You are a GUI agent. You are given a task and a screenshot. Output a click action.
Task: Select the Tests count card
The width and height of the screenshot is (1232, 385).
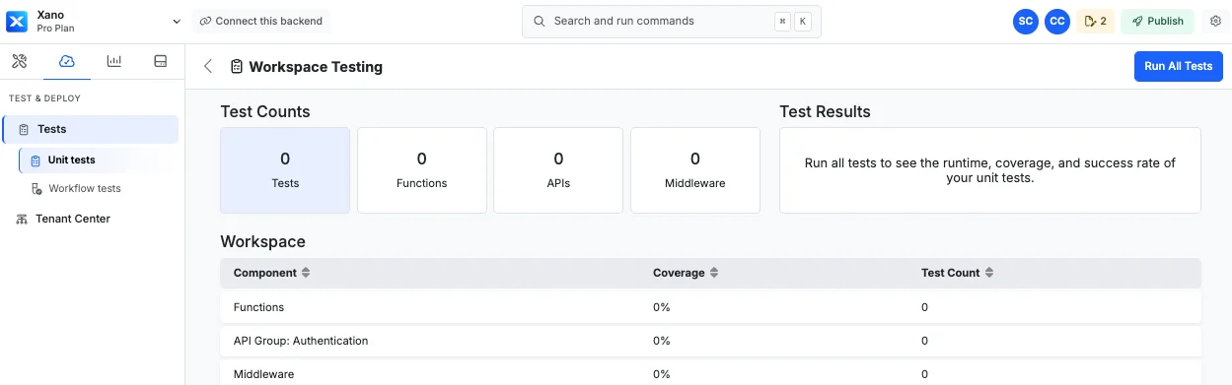point(285,170)
